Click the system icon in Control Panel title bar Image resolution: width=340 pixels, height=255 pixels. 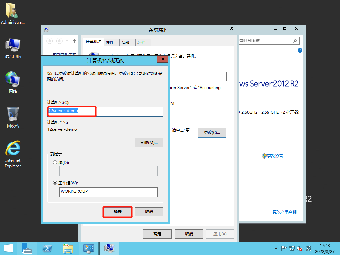(46, 30)
